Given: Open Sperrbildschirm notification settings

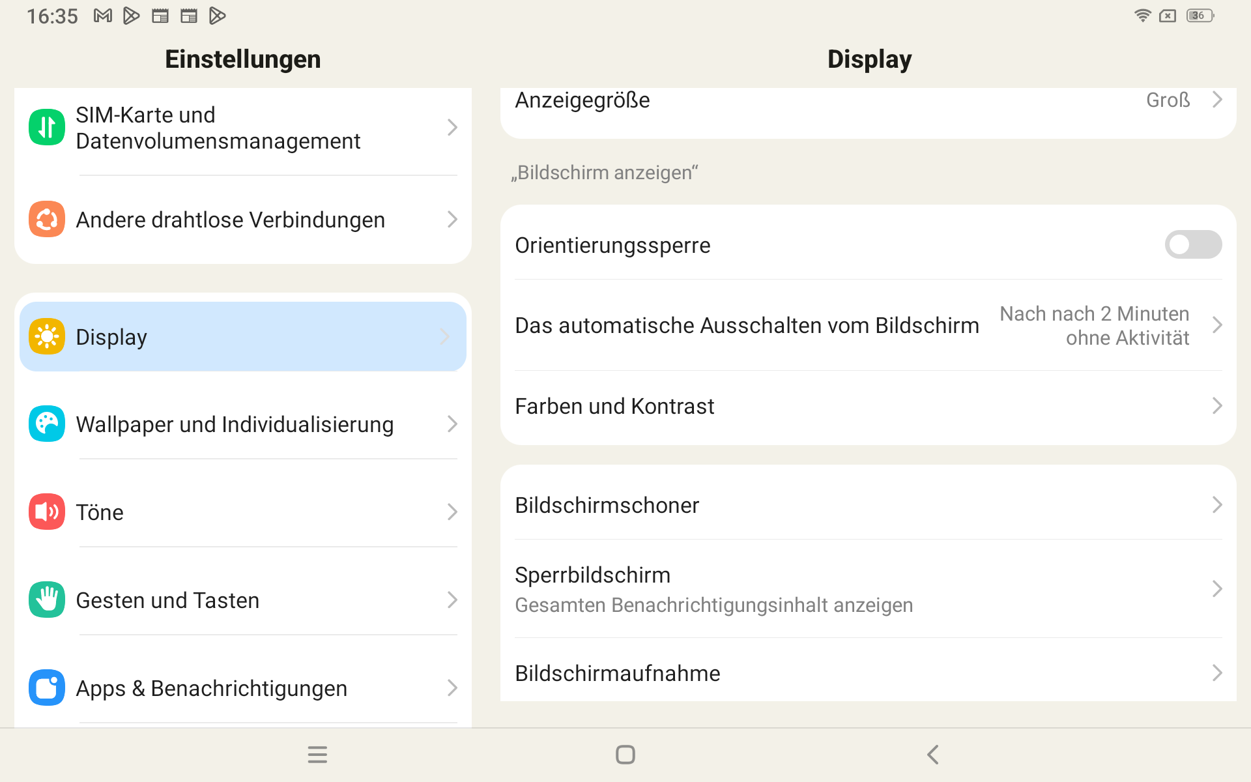Looking at the screenshot, I should click(x=867, y=589).
